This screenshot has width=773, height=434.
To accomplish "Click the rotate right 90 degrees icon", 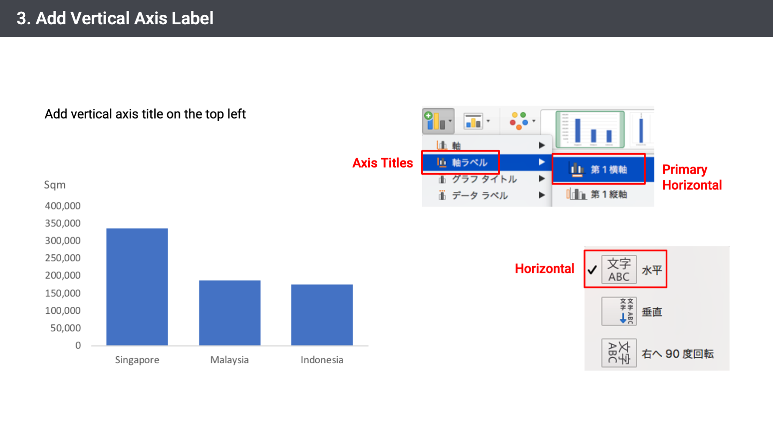I will 619,353.
